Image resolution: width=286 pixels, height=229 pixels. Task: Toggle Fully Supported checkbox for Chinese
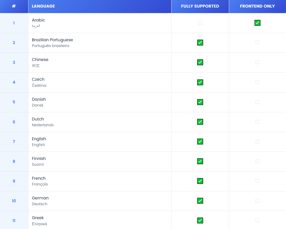pos(200,62)
